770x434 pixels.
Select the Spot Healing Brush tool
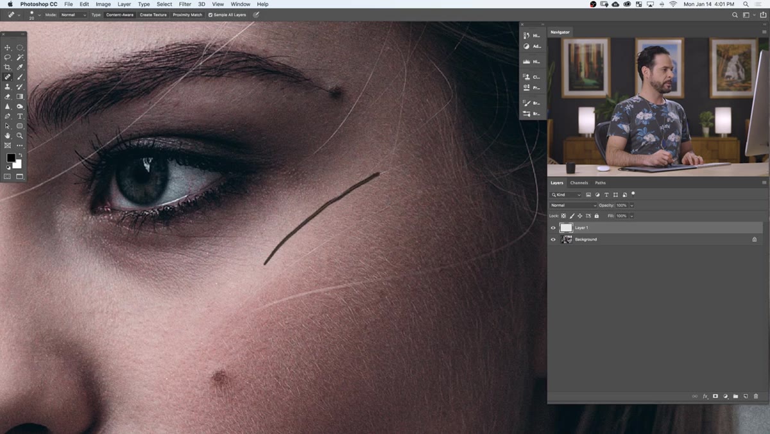[x=8, y=77]
